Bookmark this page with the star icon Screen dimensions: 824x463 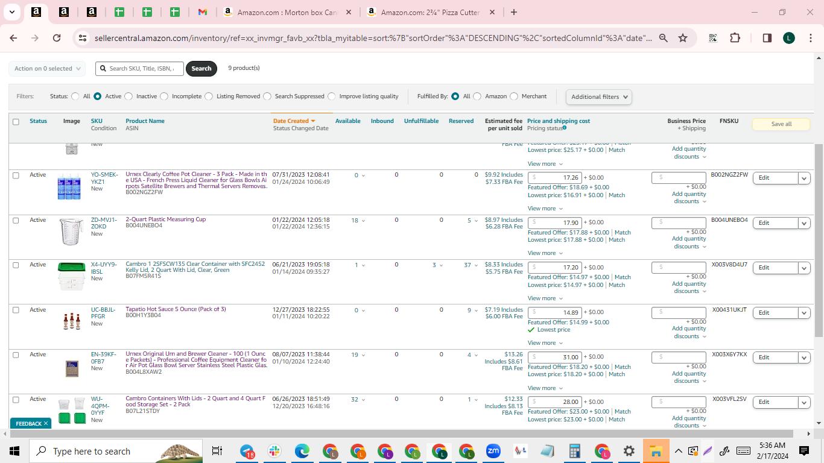coord(683,38)
